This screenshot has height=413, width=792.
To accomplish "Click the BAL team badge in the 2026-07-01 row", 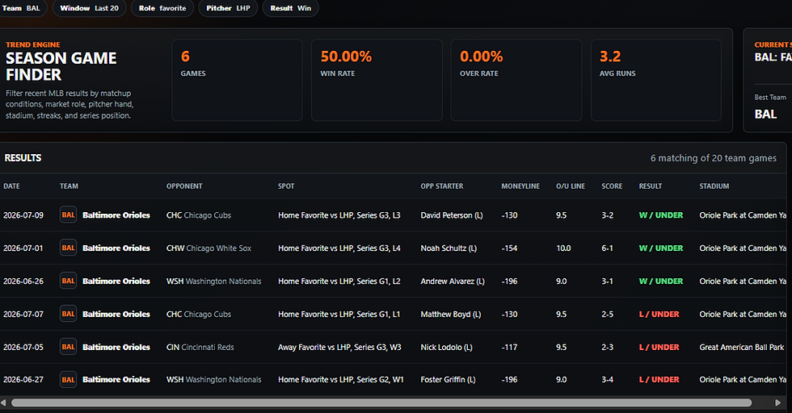I will tap(68, 248).
